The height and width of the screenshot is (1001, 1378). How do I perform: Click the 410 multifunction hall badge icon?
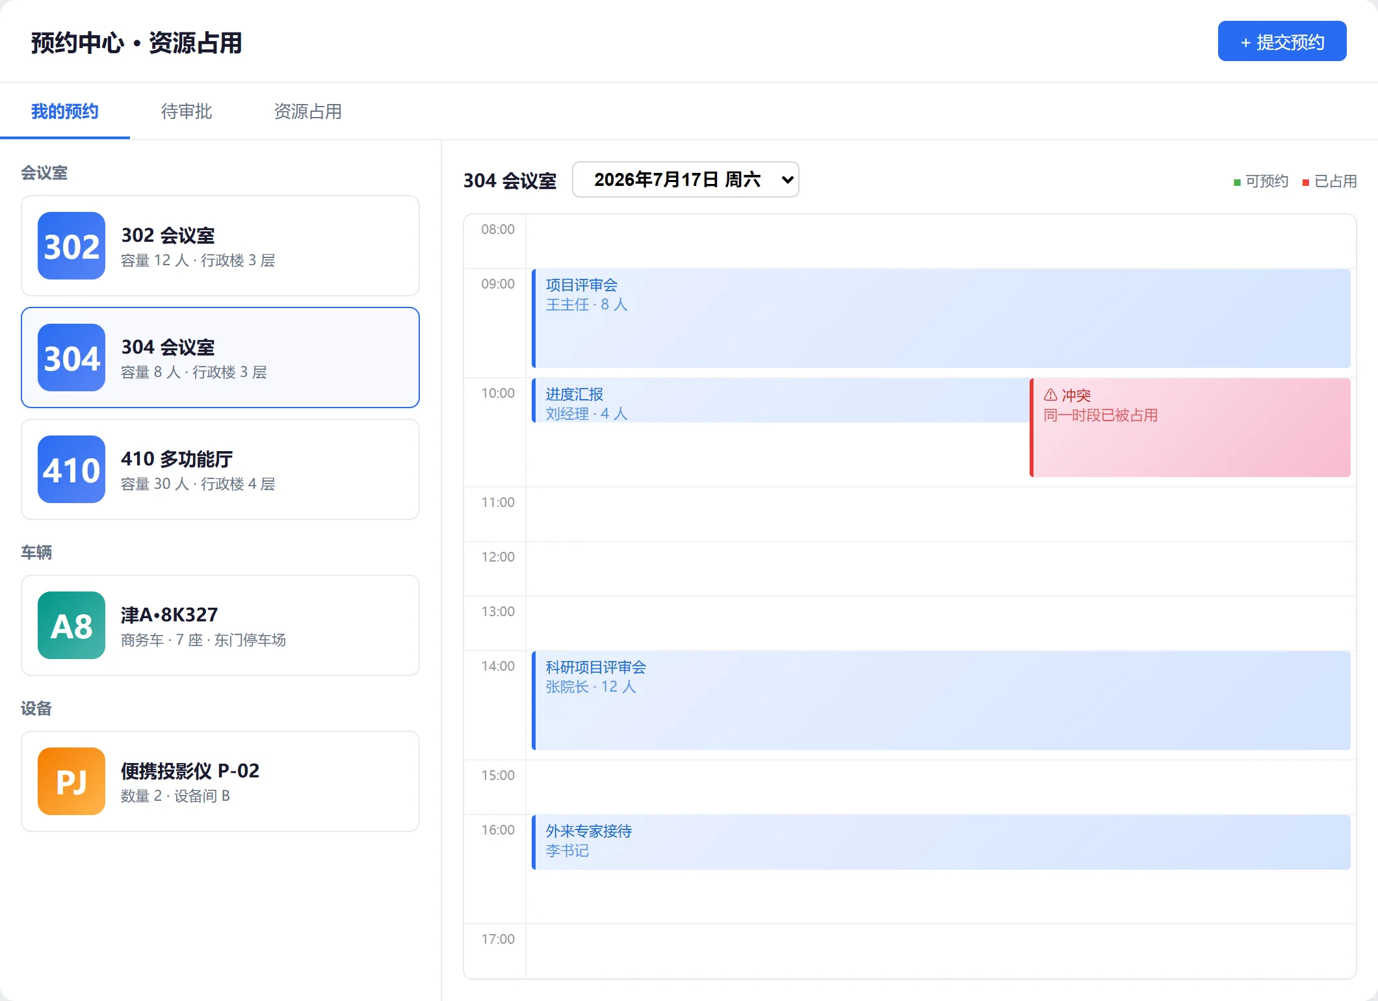click(x=71, y=469)
